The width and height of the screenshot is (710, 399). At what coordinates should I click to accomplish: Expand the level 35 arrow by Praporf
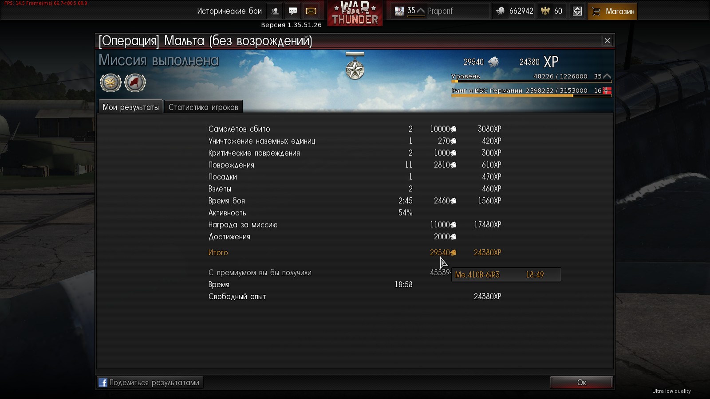click(421, 11)
